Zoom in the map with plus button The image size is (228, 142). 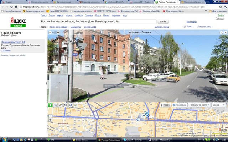point(50,120)
